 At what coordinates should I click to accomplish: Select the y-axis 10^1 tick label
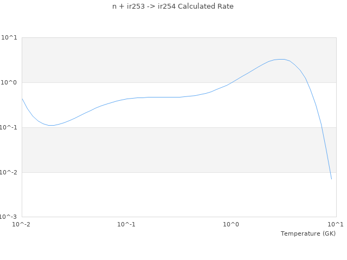[x=9, y=37]
